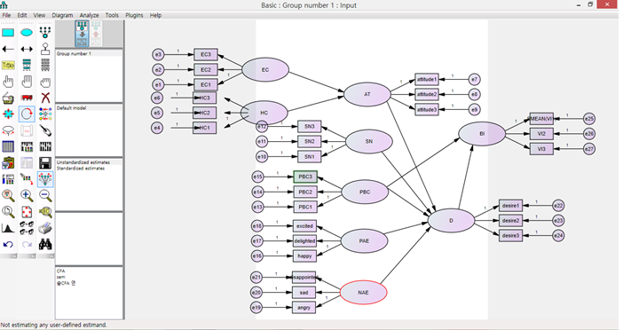Select 'Standardized estimates' option
The height and width of the screenshot is (330, 623).
click(x=81, y=169)
